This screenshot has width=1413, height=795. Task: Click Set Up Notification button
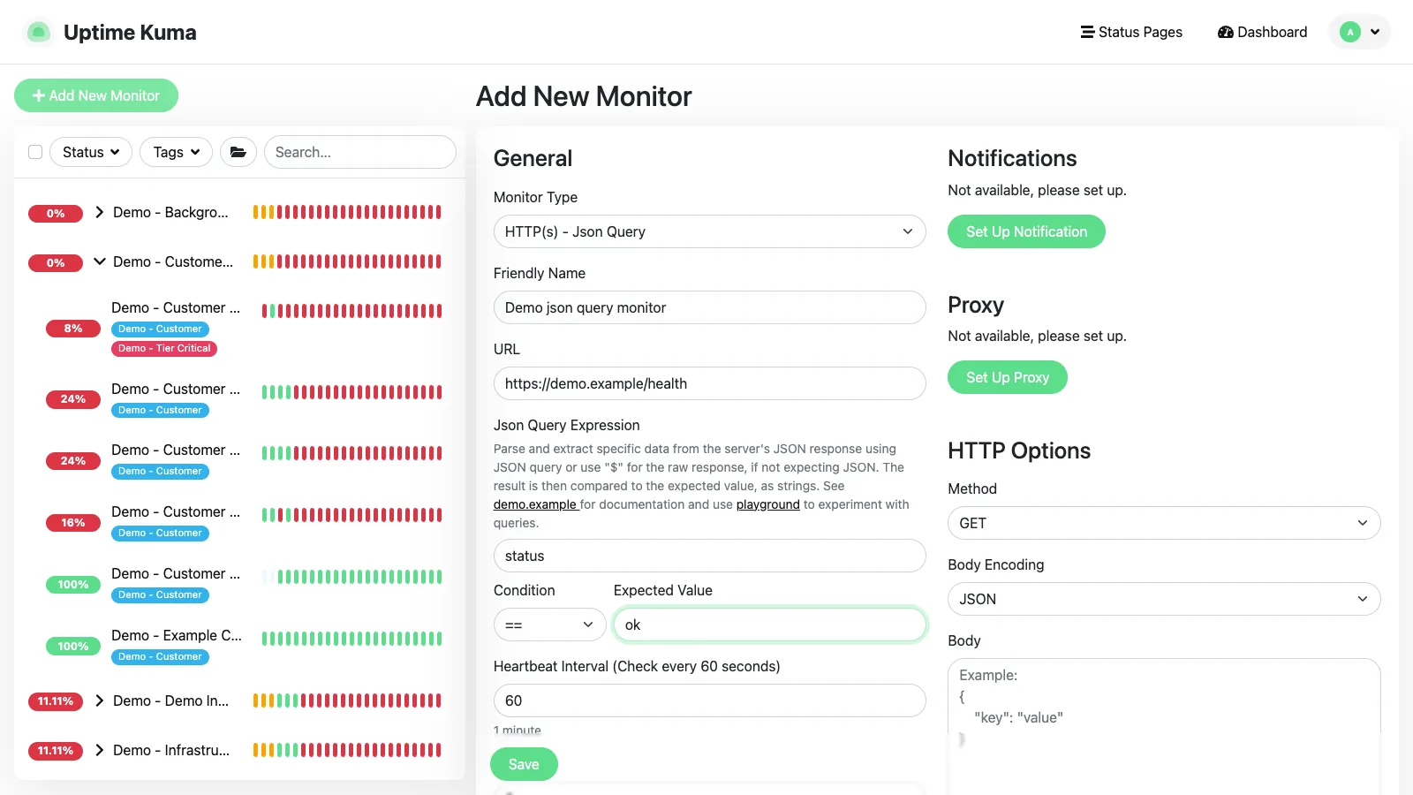point(1026,231)
